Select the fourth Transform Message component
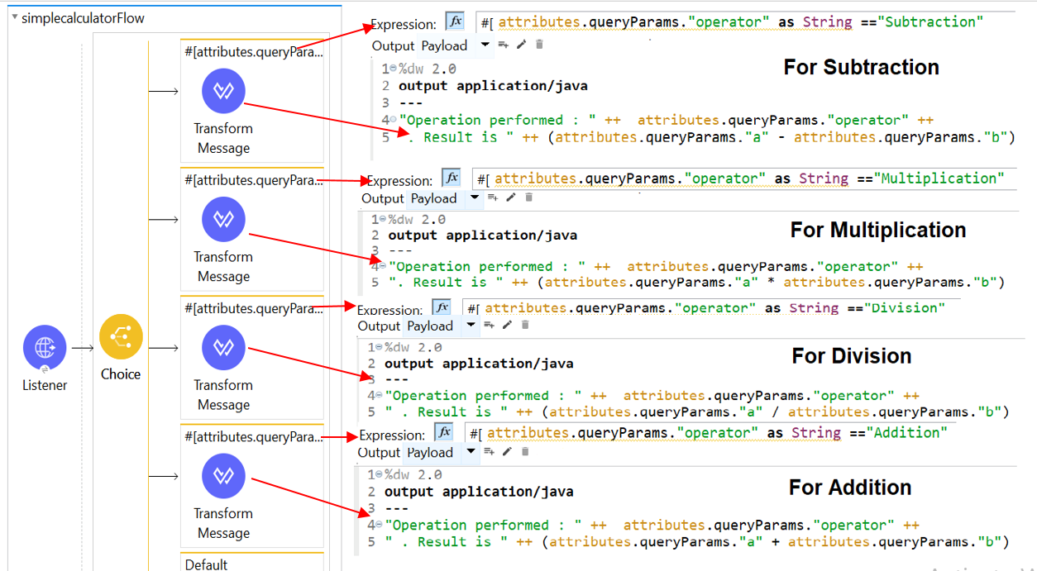The height and width of the screenshot is (571, 1037). pyautogui.click(x=223, y=476)
